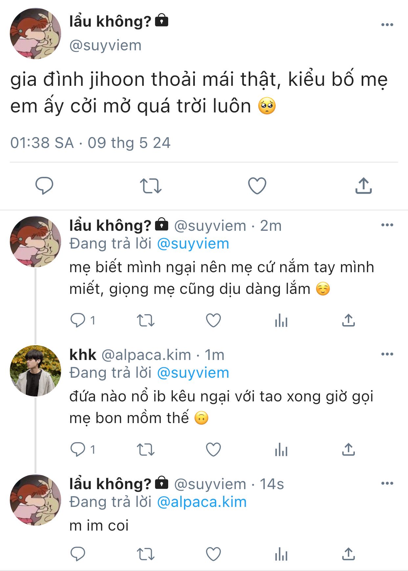Viewport: 408px width, 571px height.
Task: Retweet the main tweet about jihoon's family
Action: tap(151, 186)
